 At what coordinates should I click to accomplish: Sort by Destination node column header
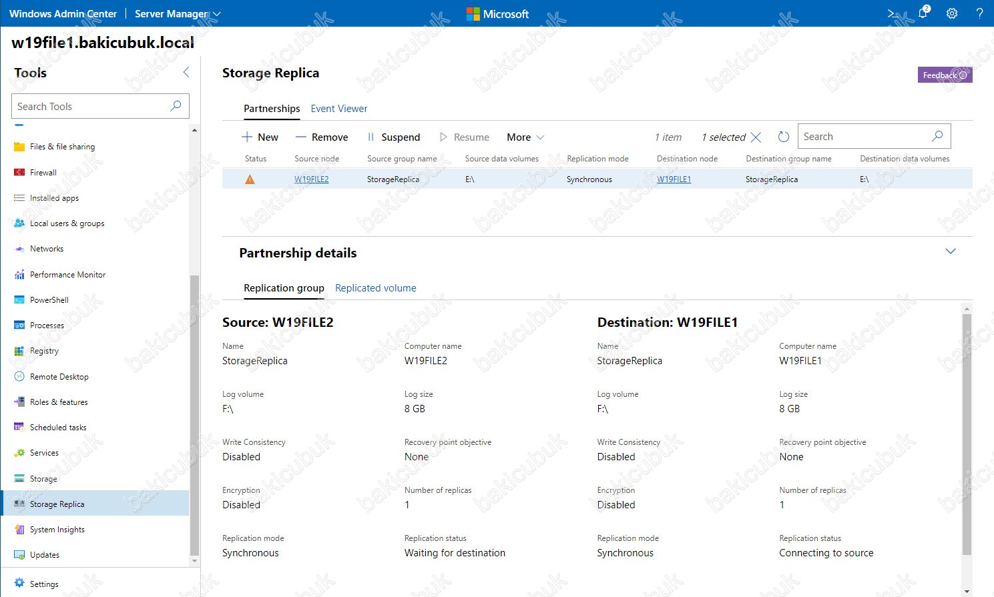tap(687, 159)
